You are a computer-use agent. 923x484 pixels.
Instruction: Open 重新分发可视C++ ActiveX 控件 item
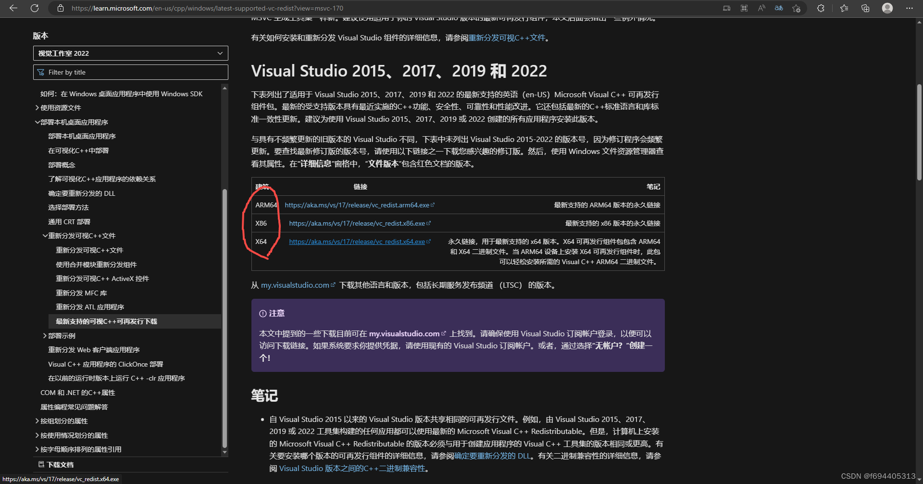click(102, 279)
